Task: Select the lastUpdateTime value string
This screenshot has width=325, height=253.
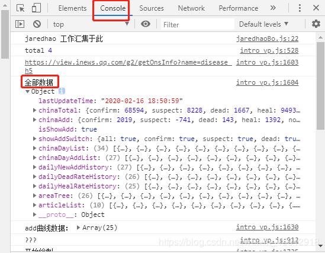Action: click(142, 101)
